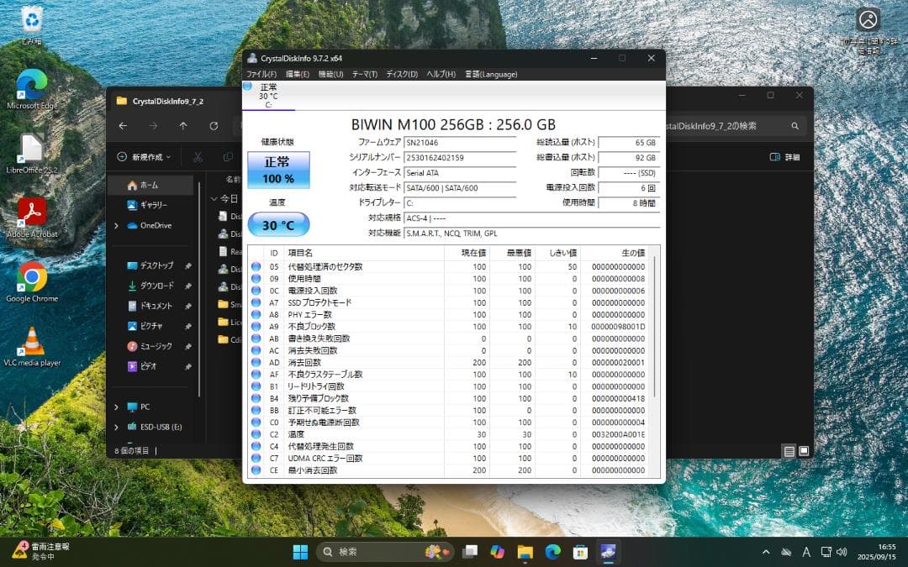Image resolution: width=908 pixels, height=567 pixels.
Task: Expand the OneDrive sidebar entry
Action: 117,225
